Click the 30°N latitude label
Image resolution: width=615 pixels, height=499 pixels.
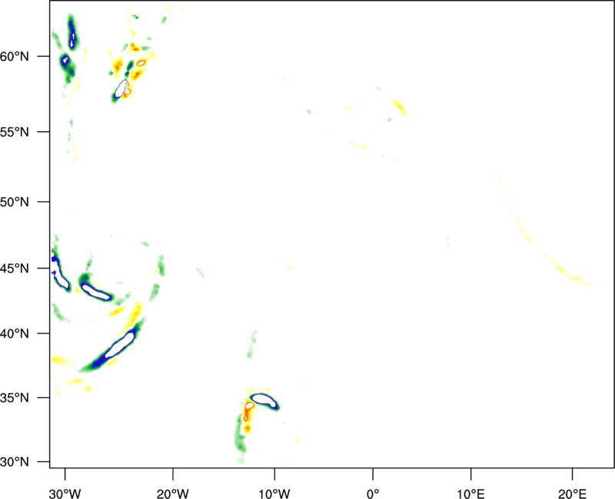coord(15,462)
